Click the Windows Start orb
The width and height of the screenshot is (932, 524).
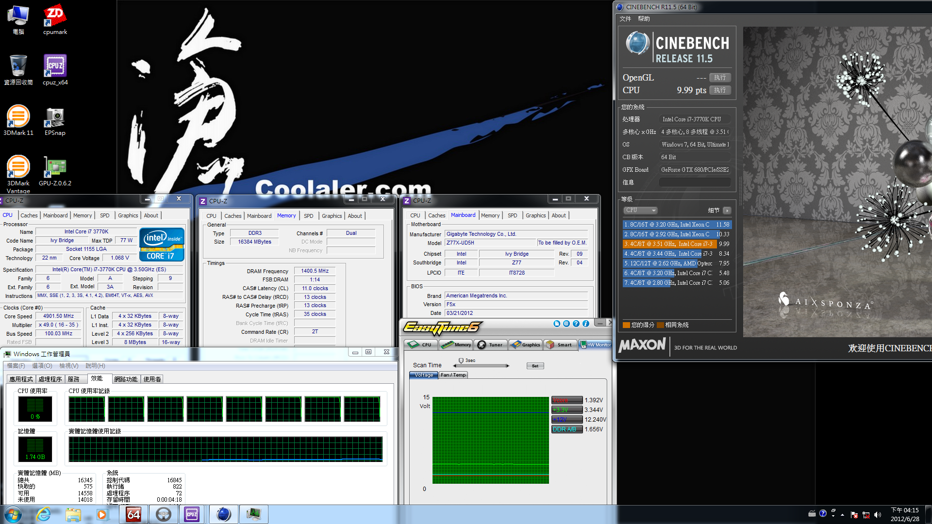pyautogui.click(x=13, y=514)
